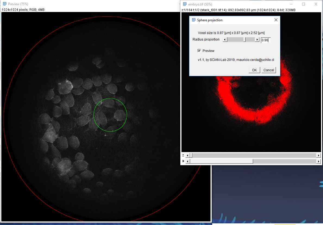Close the Sphere projection dialog

pyautogui.click(x=276, y=20)
